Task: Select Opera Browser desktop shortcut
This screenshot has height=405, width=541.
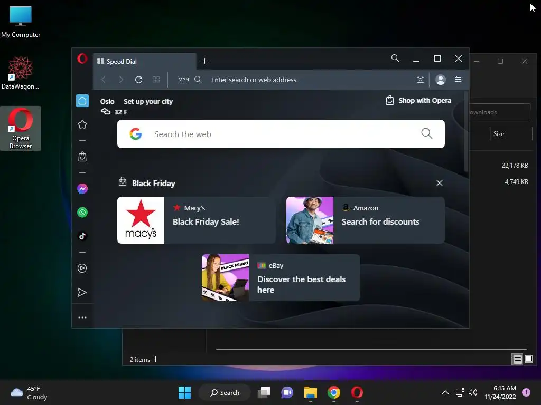Action: point(21,129)
